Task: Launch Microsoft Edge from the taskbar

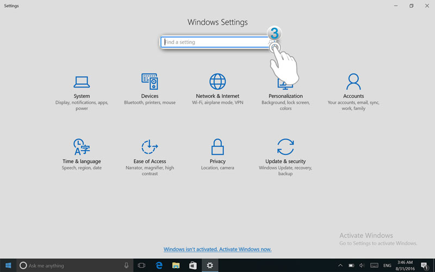Action: pyautogui.click(x=159, y=265)
